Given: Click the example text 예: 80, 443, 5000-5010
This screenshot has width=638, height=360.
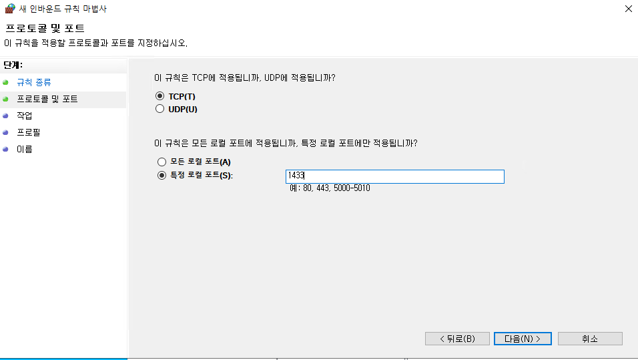Looking at the screenshot, I should (x=330, y=188).
